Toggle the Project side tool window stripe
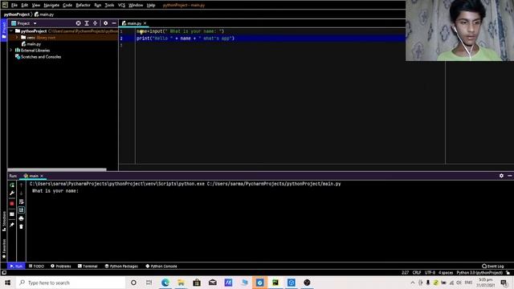 click(x=4, y=31)
